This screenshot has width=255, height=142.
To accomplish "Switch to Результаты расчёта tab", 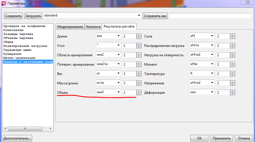I will tap(119, 26).
